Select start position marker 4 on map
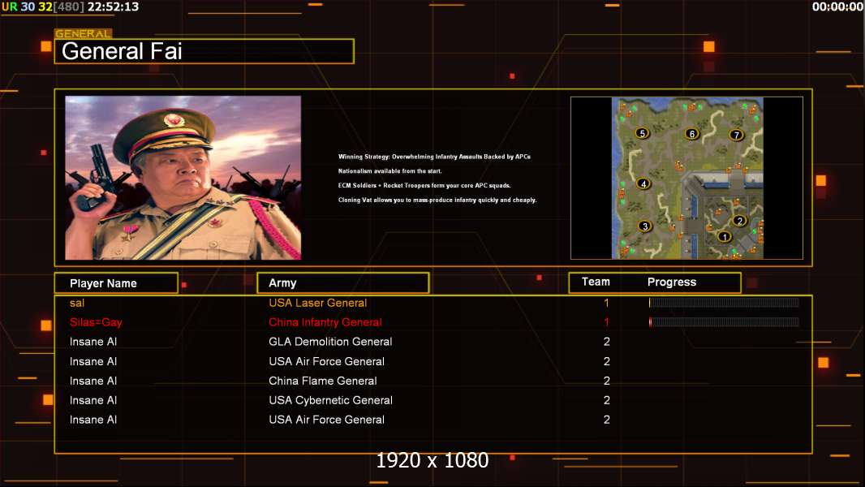The height and width of the screenshot is (487, 865). [643, 183]
